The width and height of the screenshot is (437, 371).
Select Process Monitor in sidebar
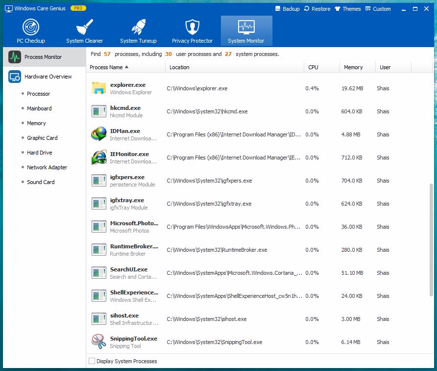pyautogui.click(x=45, y=57)
